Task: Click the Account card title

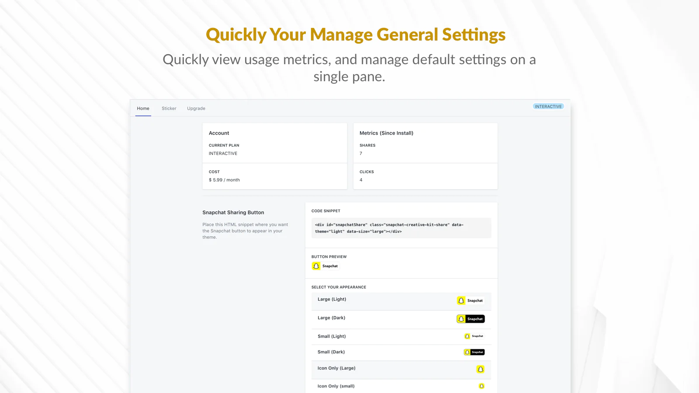Action: (x=219, y=133)
